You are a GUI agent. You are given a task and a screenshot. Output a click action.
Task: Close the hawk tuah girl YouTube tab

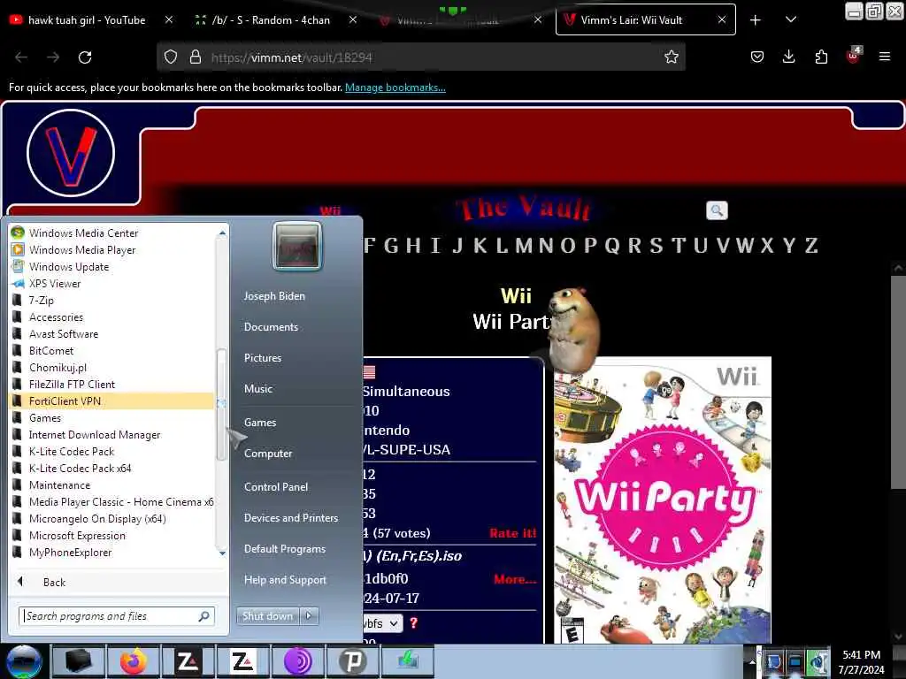point(168,20)
